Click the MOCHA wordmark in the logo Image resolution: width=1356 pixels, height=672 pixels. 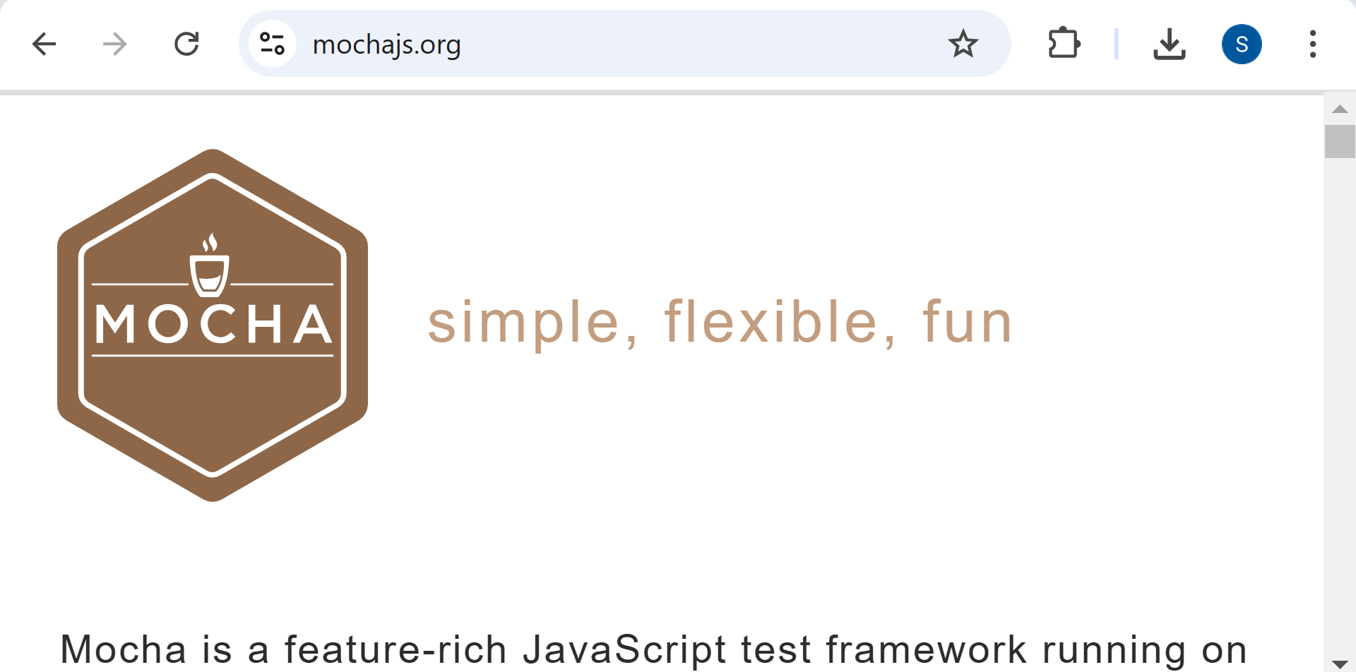point(213,325)
